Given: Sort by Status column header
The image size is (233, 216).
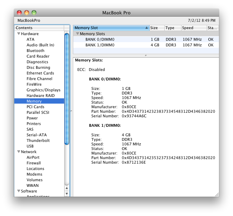Looking at the screenshot, I should (213, 28).
